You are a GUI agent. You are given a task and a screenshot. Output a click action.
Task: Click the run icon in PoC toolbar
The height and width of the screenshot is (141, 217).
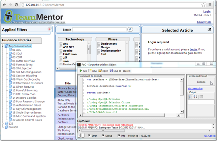click(81, 71)
